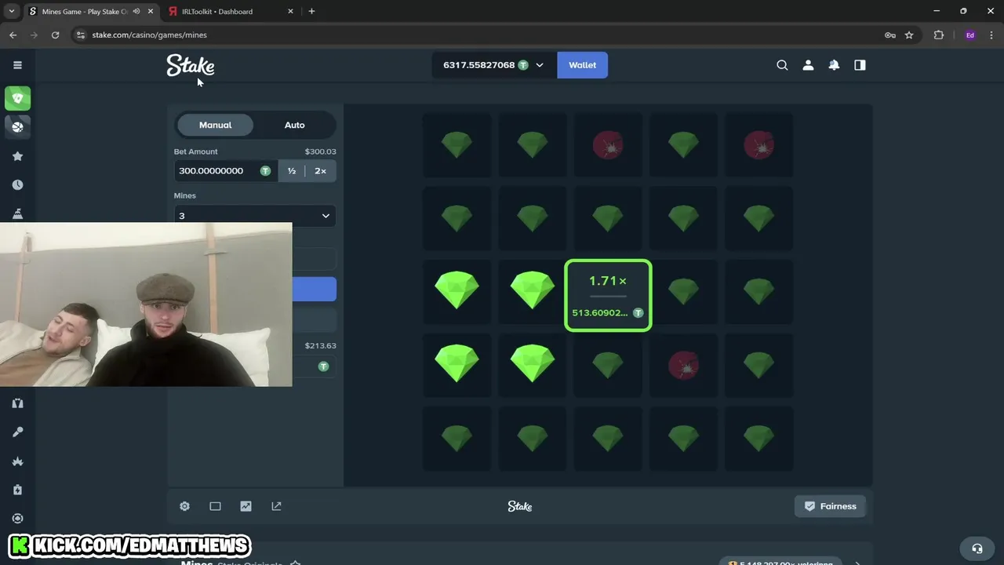
Task: Click the blue bet button under webcam
Action: [x=315, y=290]
